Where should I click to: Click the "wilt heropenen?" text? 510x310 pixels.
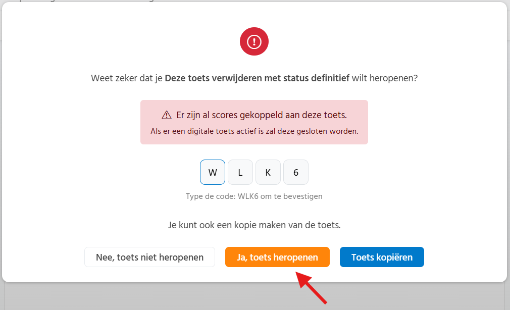click(x=385, y=79)
